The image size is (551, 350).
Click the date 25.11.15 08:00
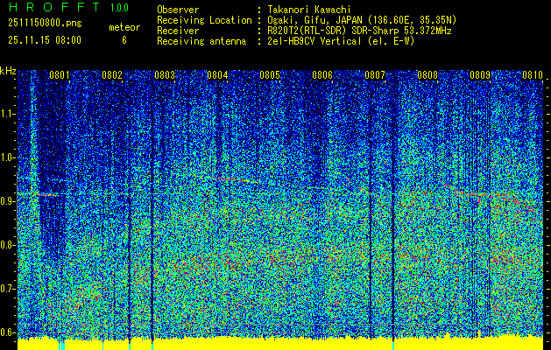click(x=45, y=40)
